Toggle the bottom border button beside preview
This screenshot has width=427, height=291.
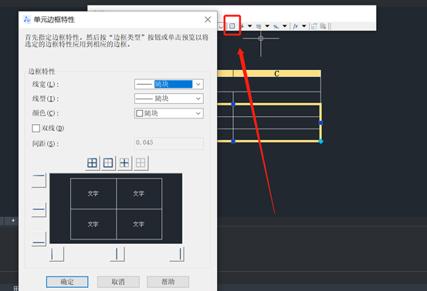coord(39,239)
